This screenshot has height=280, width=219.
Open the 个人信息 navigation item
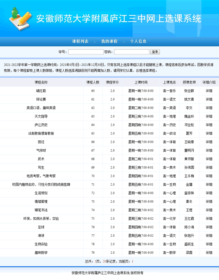click(138, 42)
